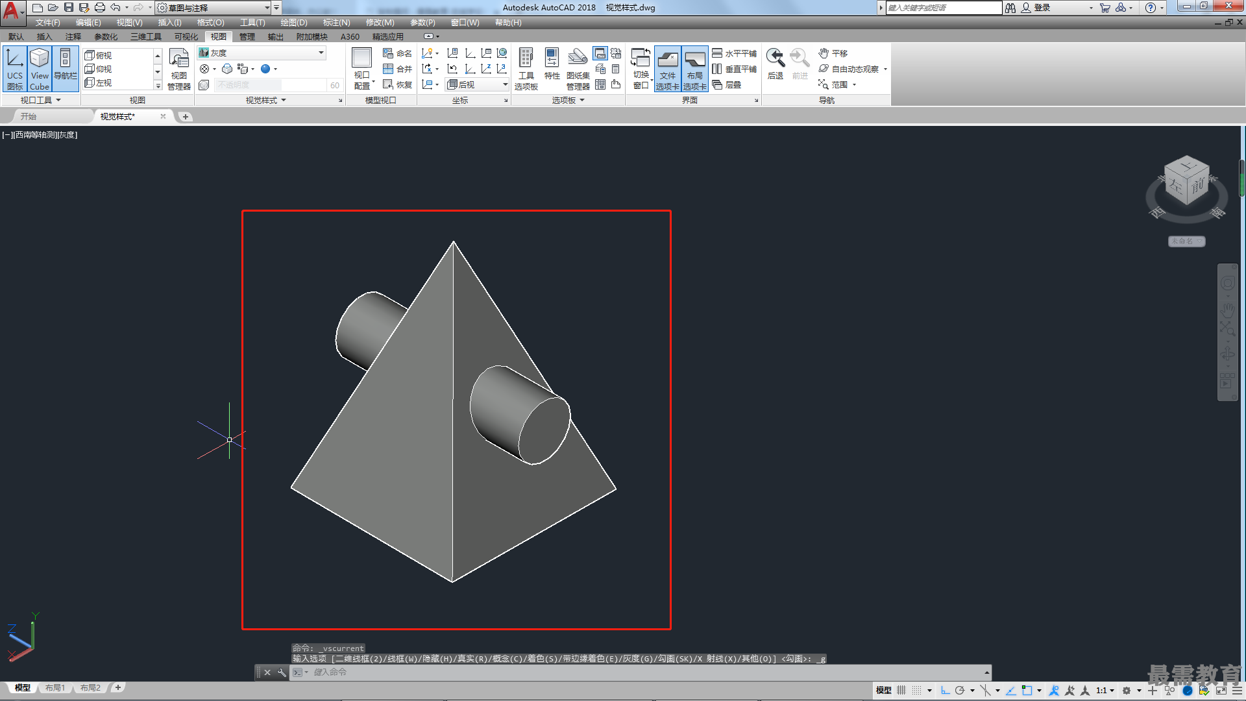The height and width of the screenshot is (701, 1246).
Task: Click the ViewCube in the drawing area
Action: click(1186, 182)
